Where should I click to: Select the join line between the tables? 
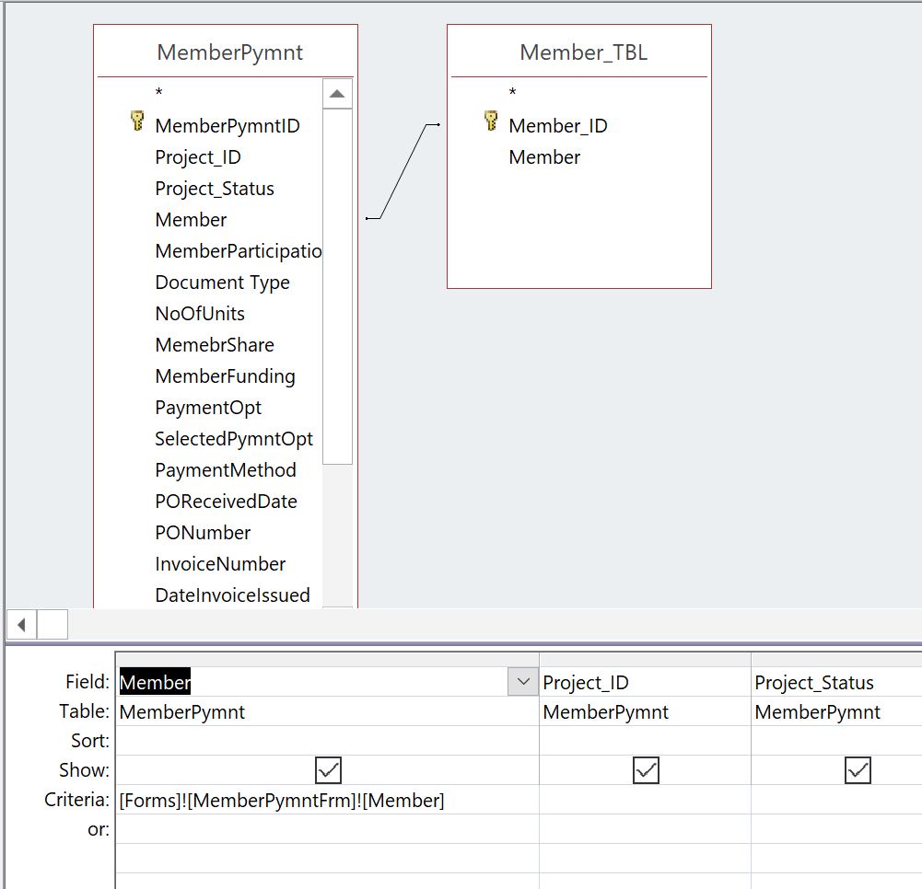point(403,171)
